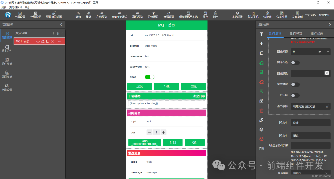This screenshot has height=179, width=334.
Task: Open 全局设置 in the top toolbar
Action: coord(20,15)
